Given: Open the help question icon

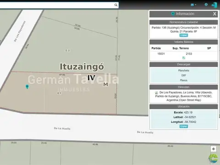Looking at the screenshot, I should [206, 5].
